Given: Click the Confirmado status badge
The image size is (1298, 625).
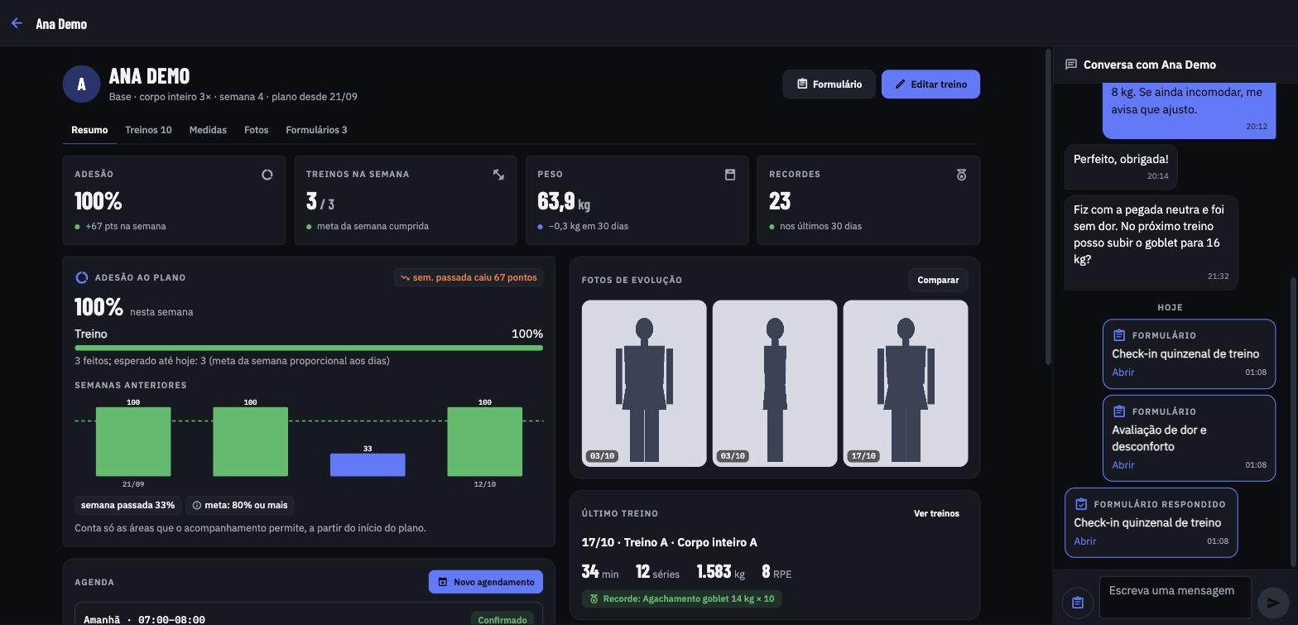Looking at the screenshot, I should (x=502, y=620).
